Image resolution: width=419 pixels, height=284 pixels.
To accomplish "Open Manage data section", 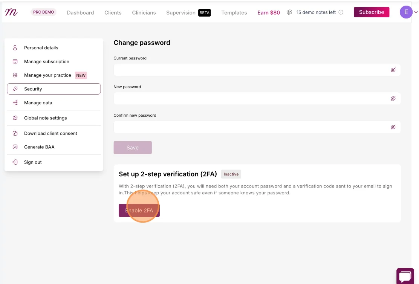I will point(54,102).
